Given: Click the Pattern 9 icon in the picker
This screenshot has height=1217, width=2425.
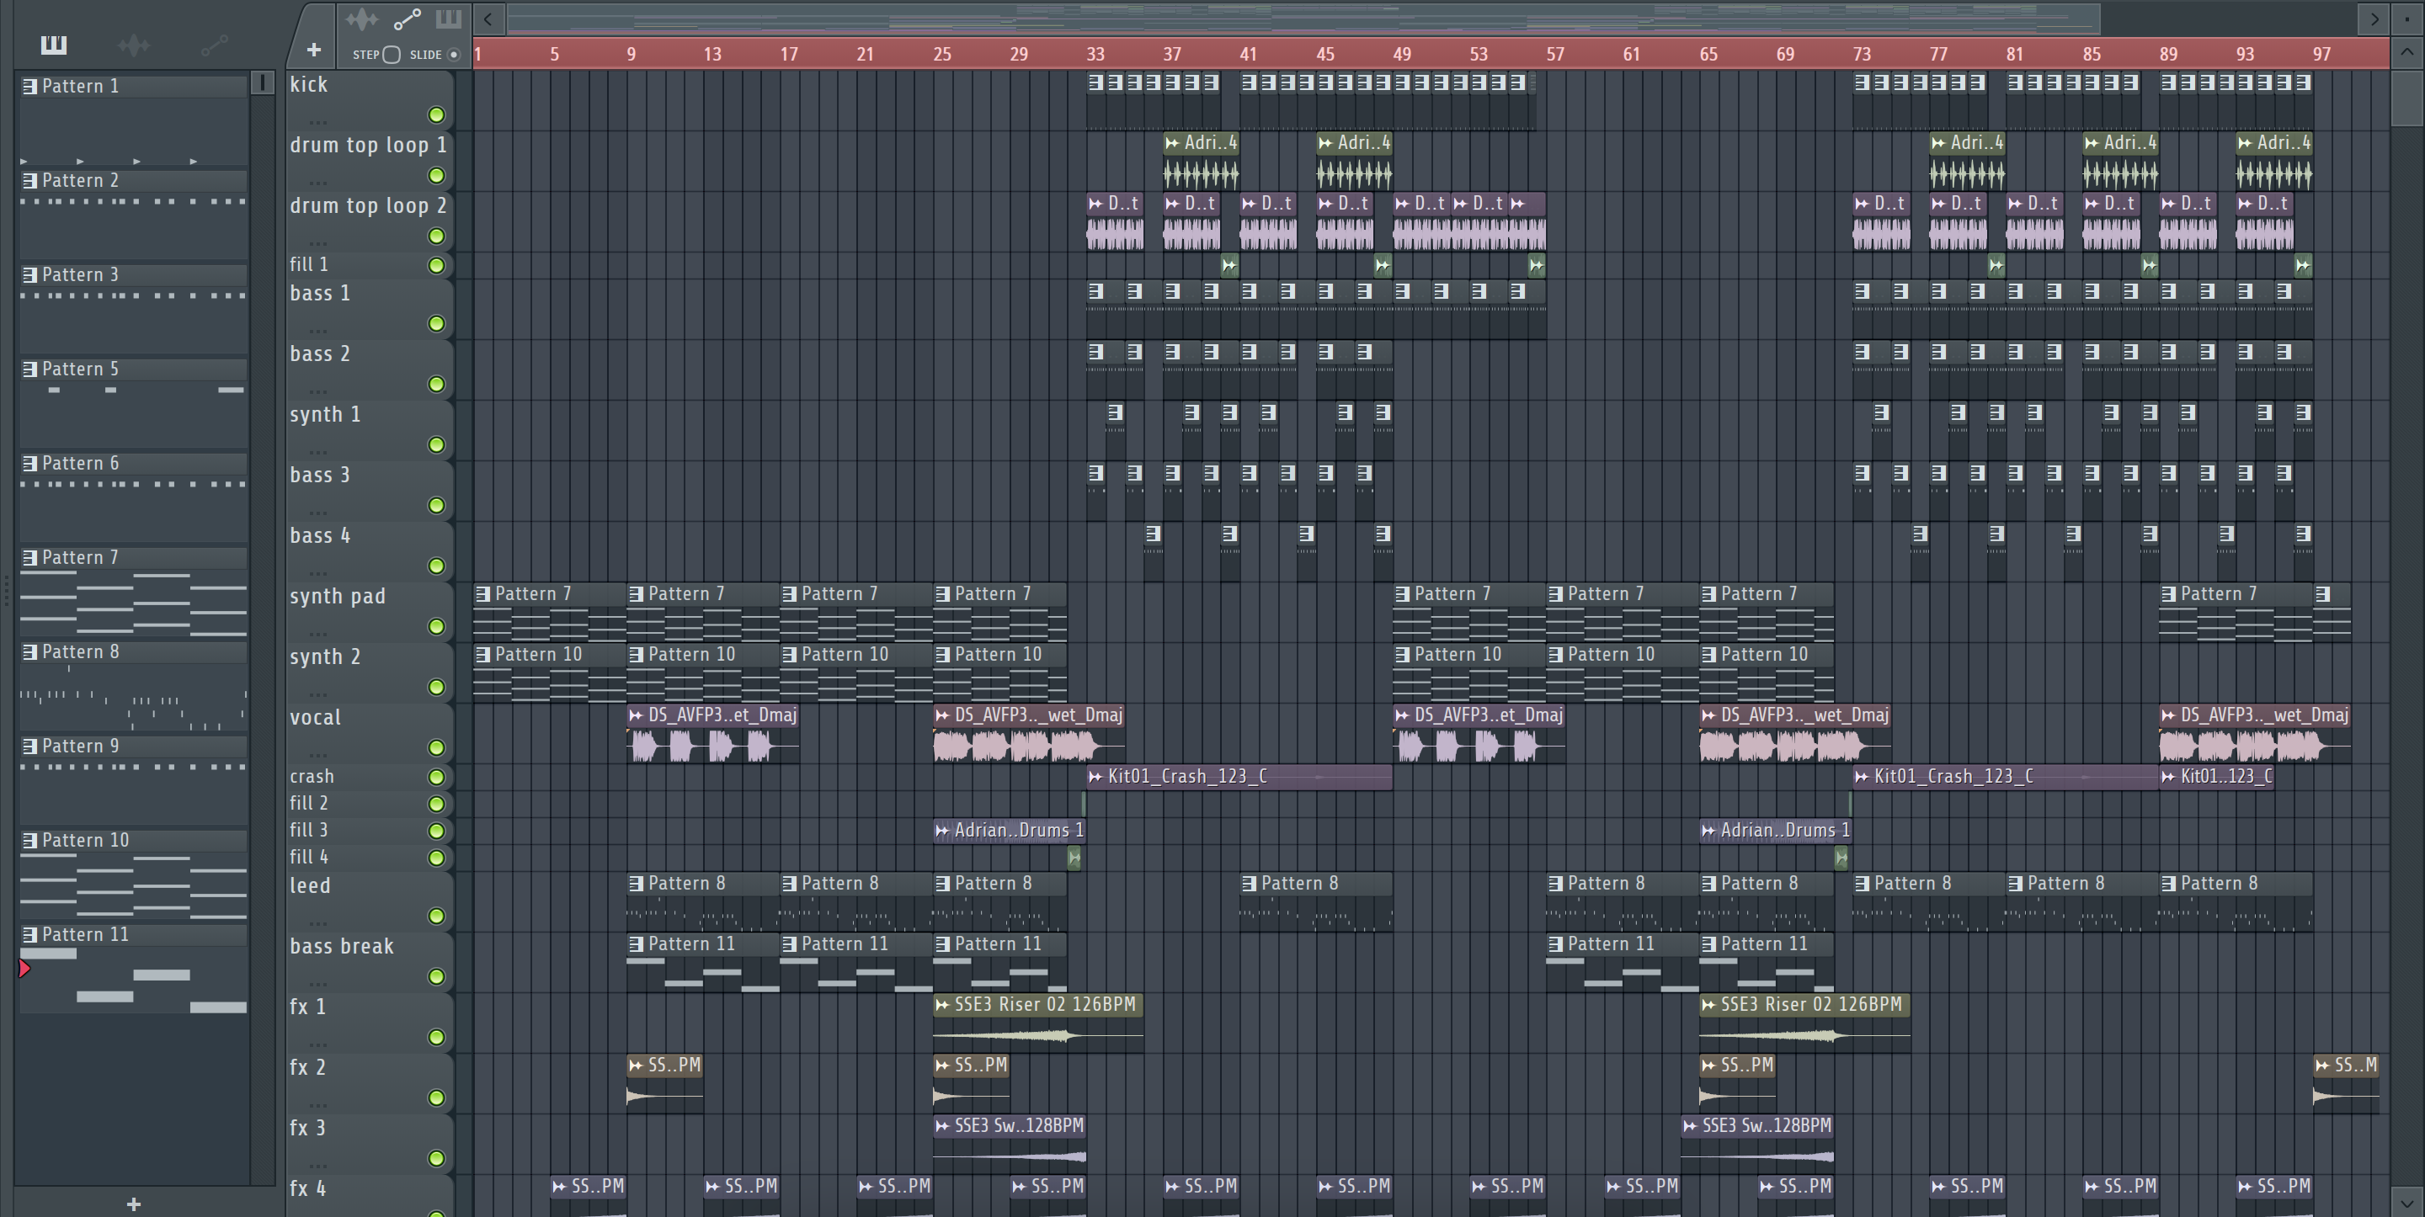Looking at the screenshot, I should [x=29, y=747].
